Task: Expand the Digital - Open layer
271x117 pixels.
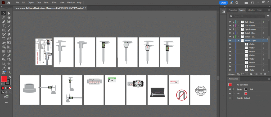Action: tap(238, 29)
